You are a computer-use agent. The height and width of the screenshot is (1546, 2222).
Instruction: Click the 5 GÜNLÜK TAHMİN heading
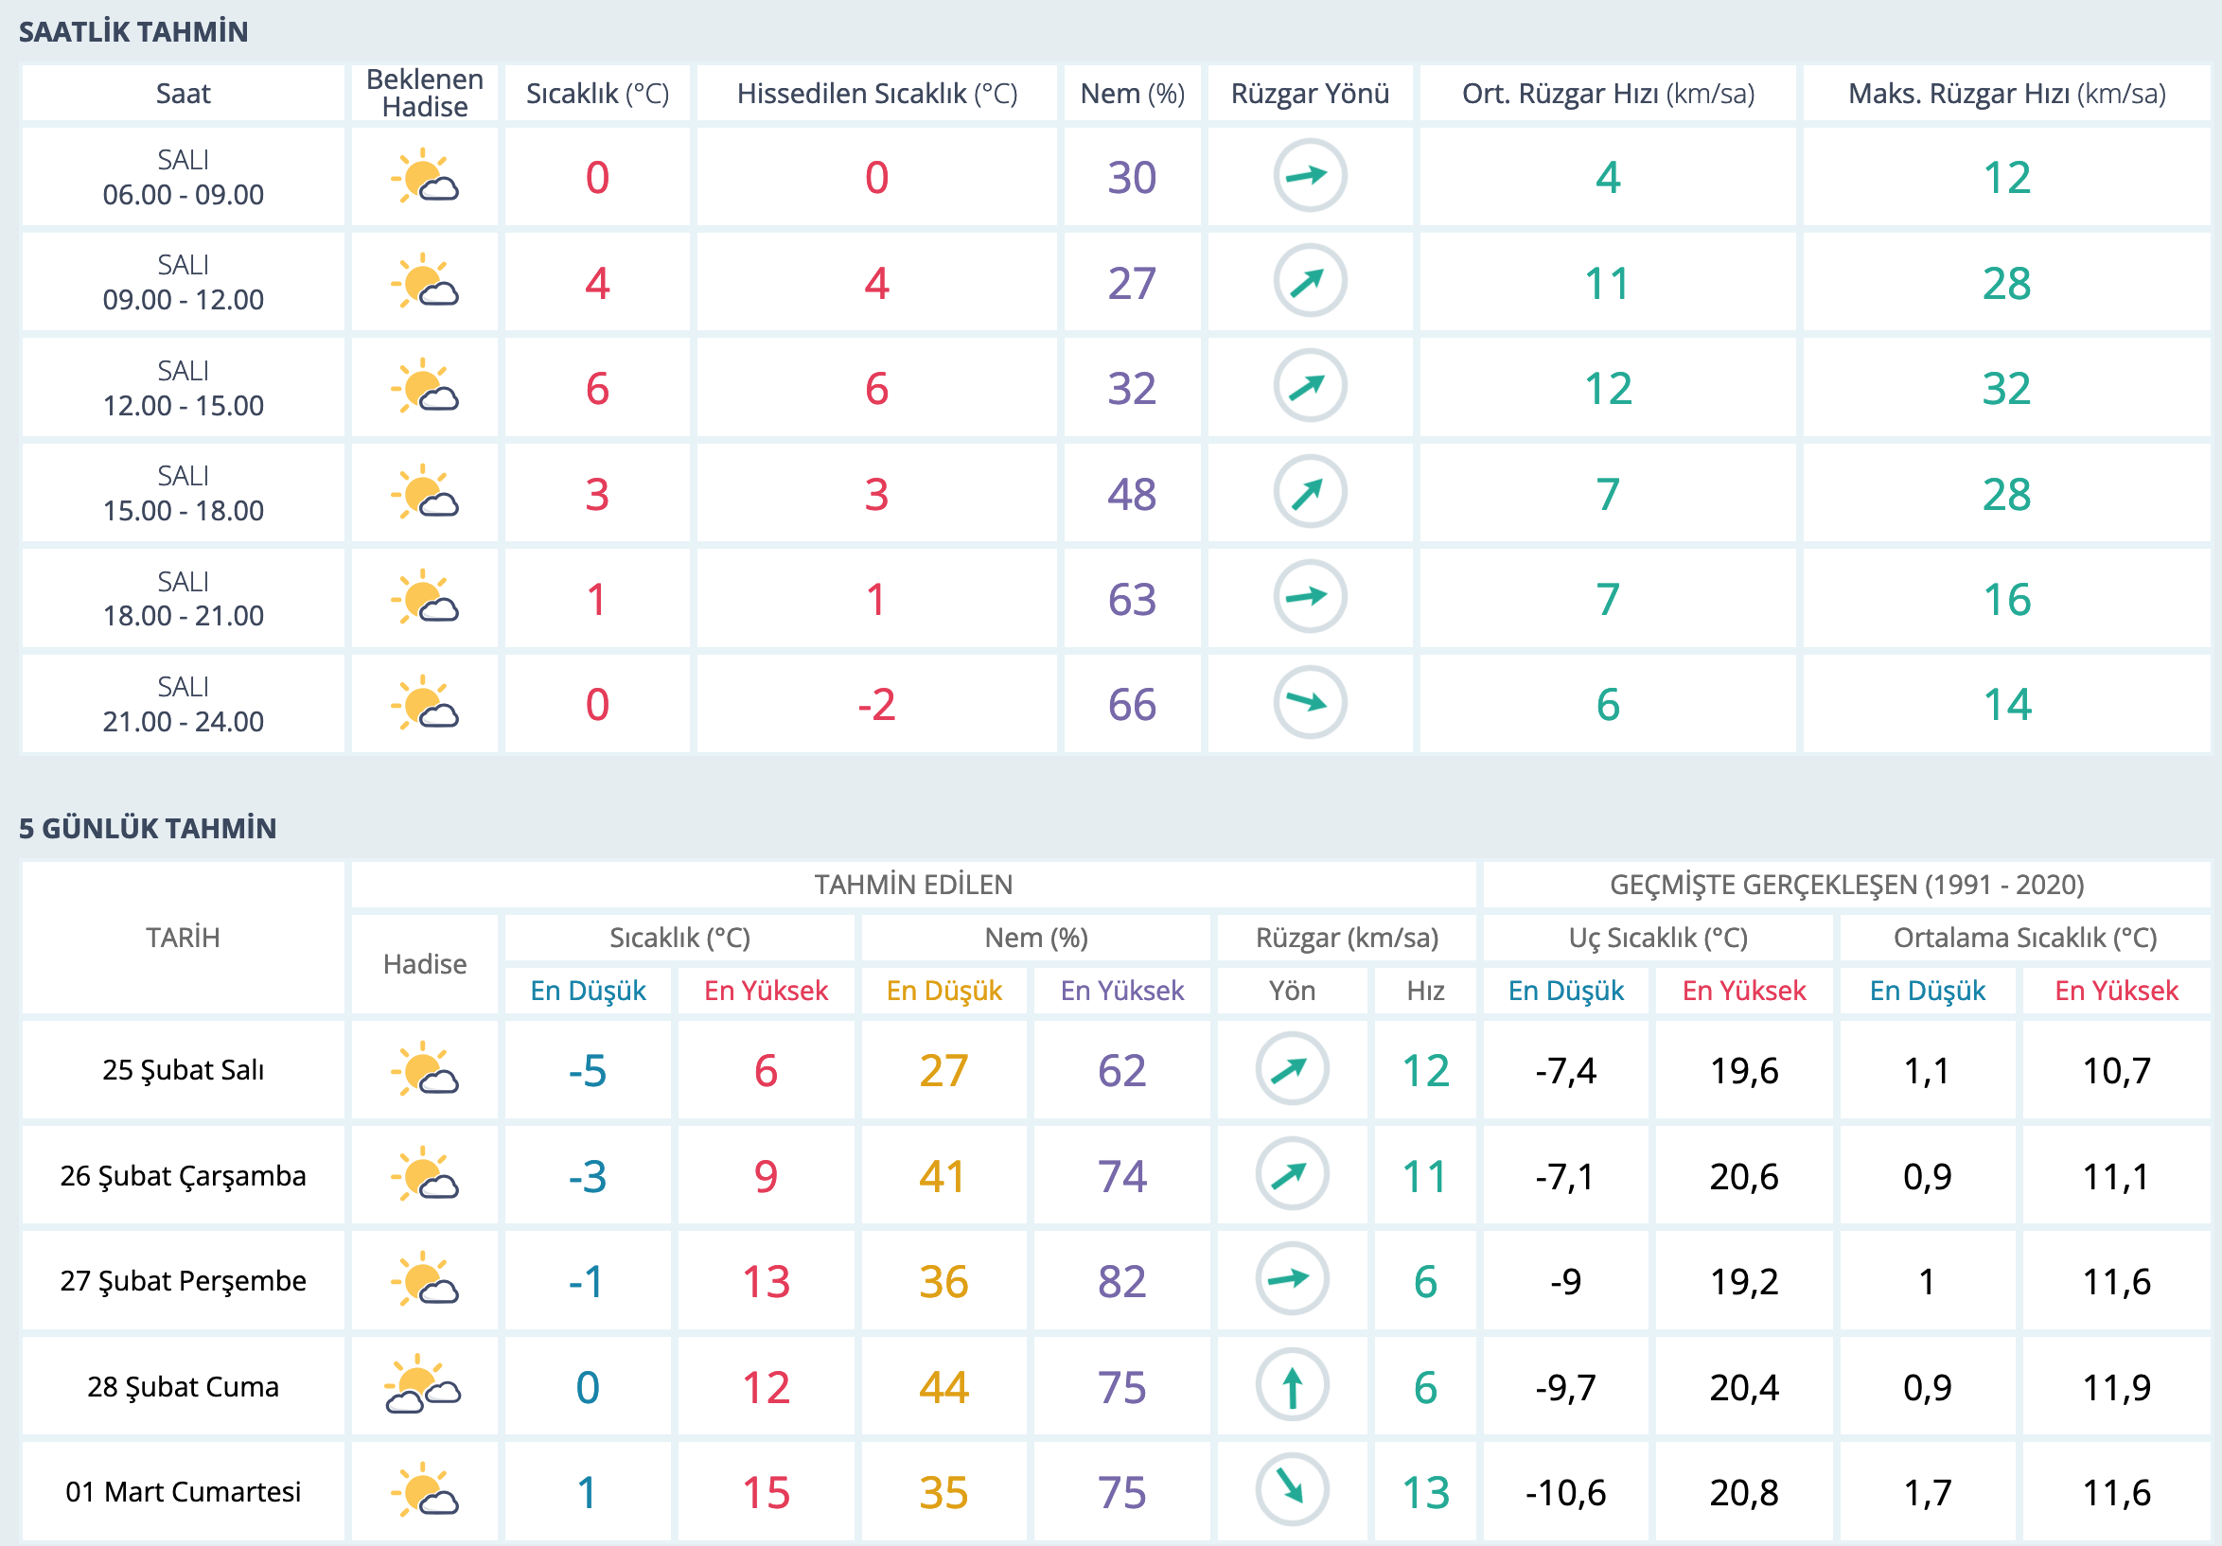tap(147, 828)
